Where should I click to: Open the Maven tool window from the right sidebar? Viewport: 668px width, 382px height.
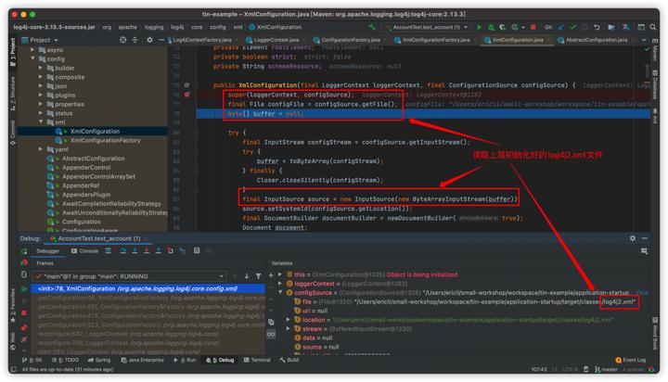[655, 51]
